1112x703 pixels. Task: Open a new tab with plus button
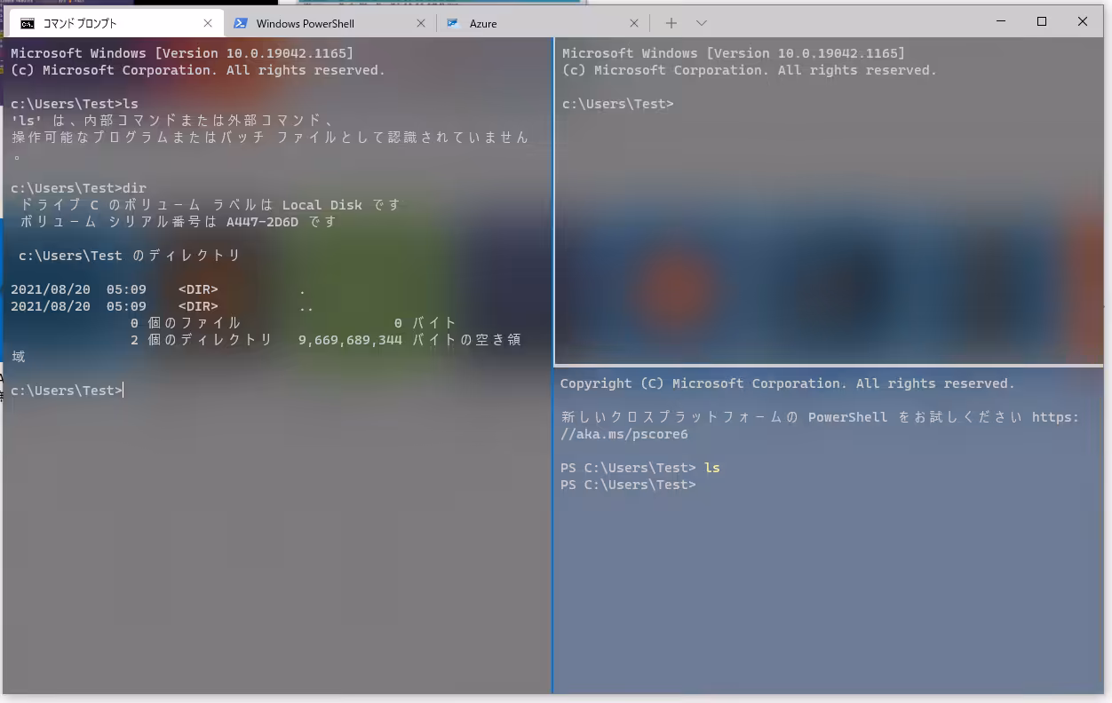point(671,23)
